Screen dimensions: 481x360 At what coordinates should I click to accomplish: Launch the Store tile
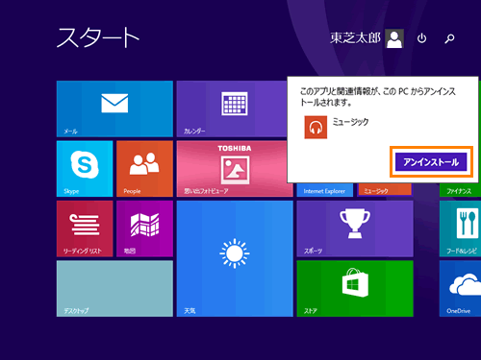[355, 289]
